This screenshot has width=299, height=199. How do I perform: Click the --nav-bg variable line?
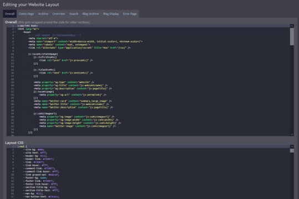33,193
